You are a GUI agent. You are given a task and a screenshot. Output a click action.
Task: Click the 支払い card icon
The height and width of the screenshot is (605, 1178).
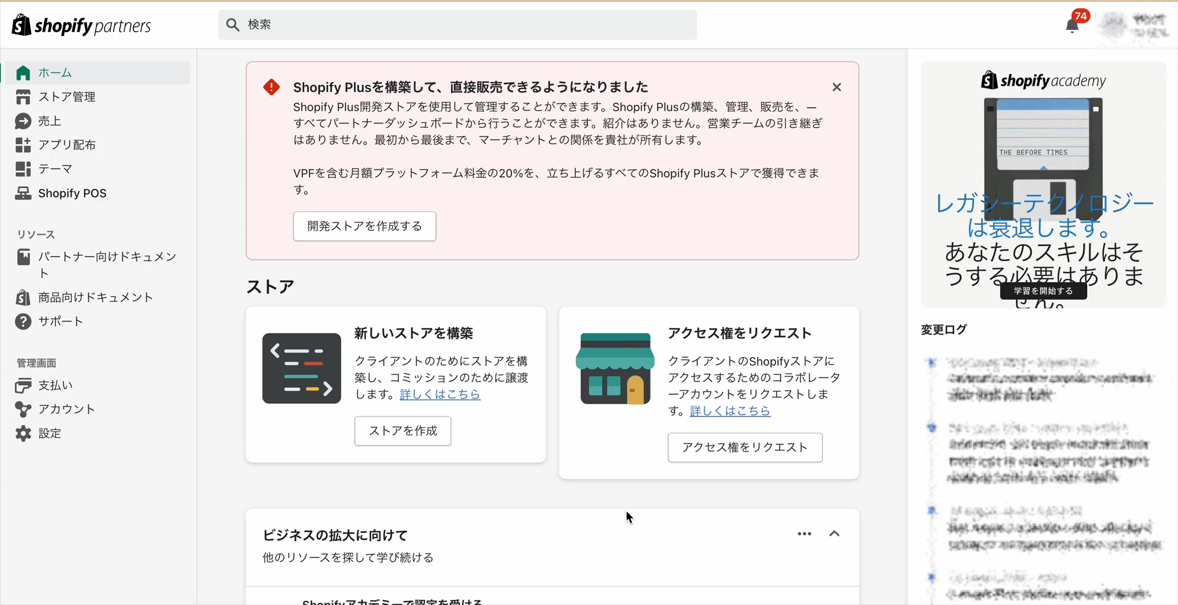coord(23,385)
